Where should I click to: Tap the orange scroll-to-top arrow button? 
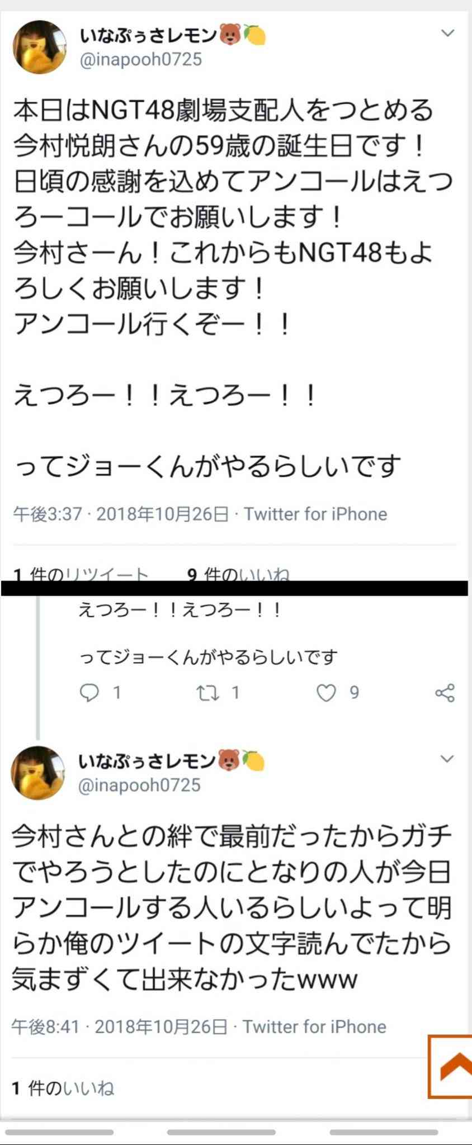click(x=450, y=1067)
